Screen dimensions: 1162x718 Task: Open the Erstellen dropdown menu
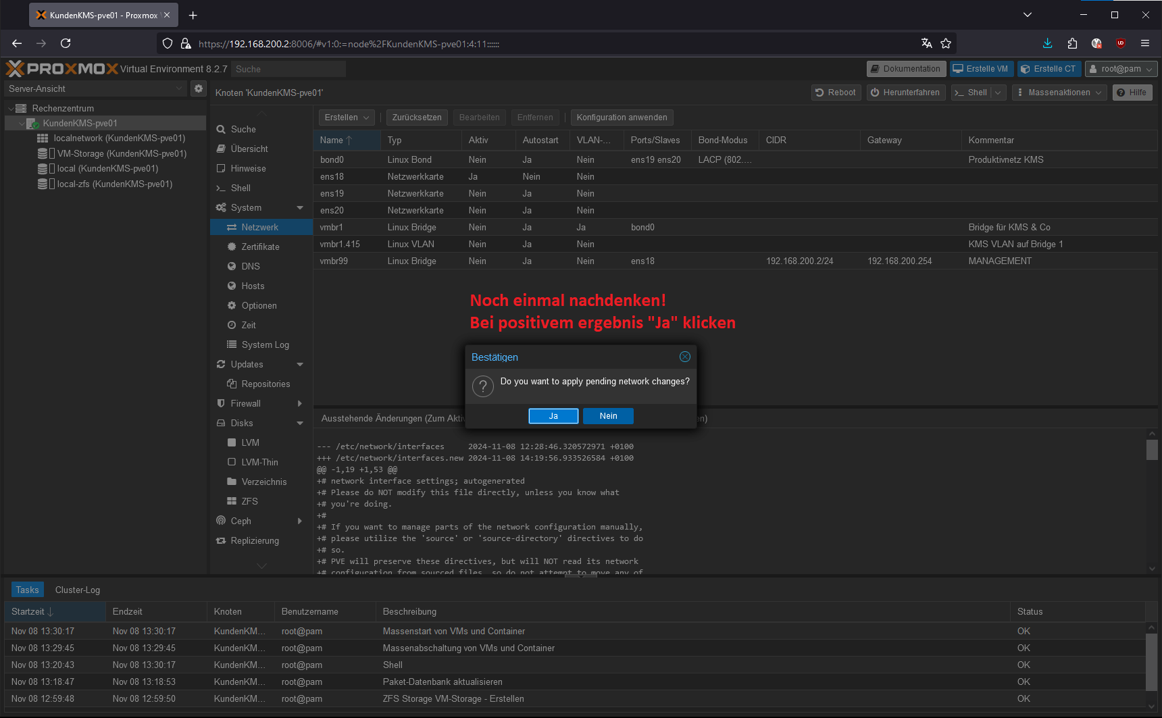pos(346,118)
